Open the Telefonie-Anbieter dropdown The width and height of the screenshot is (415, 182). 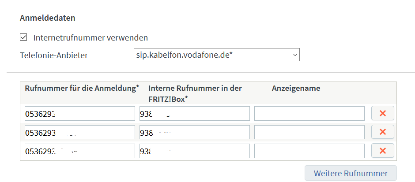click(216, 55)
